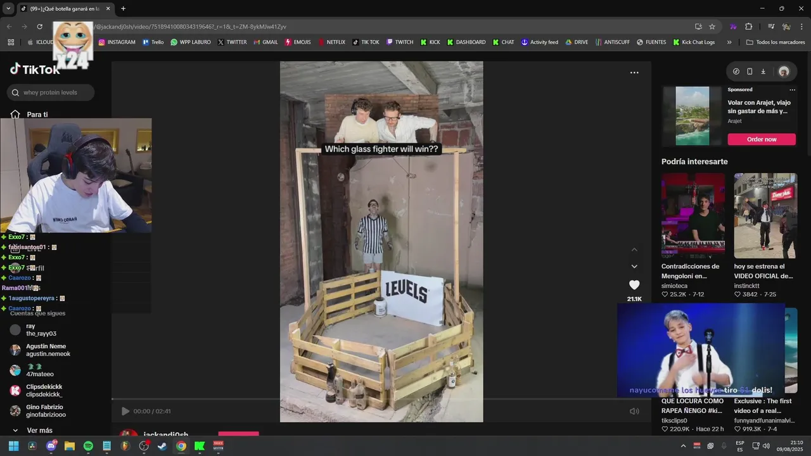Viewport: 811px width, 456px height.
Task: Open the Trello bookmark
Action: [153, 42]
